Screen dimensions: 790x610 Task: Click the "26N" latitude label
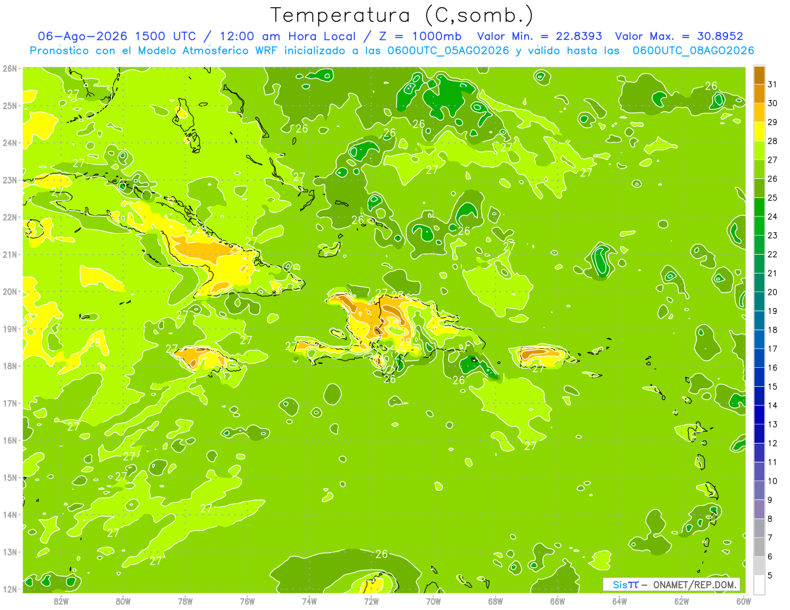click(10, 68)
